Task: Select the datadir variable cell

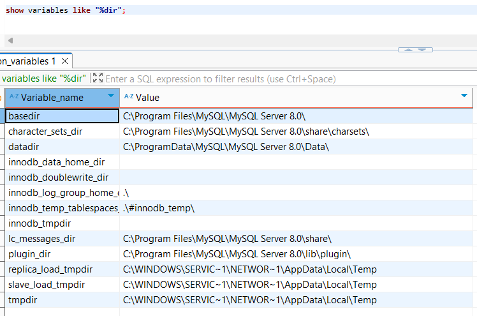Action: (62, 147)
